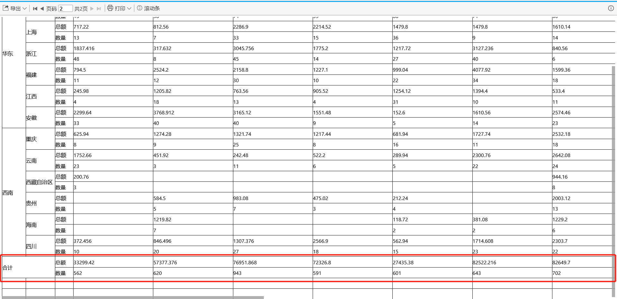This screenshot has width=617, height=299.
Task: Focus the page number input field
Action: click(66, 9)
